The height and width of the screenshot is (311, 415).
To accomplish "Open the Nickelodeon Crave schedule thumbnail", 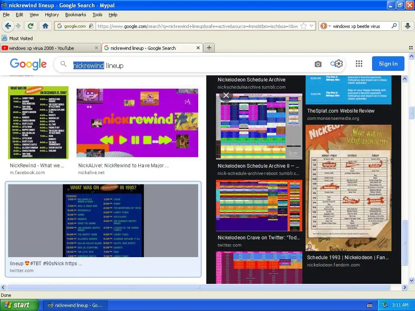I will (259, 205).
